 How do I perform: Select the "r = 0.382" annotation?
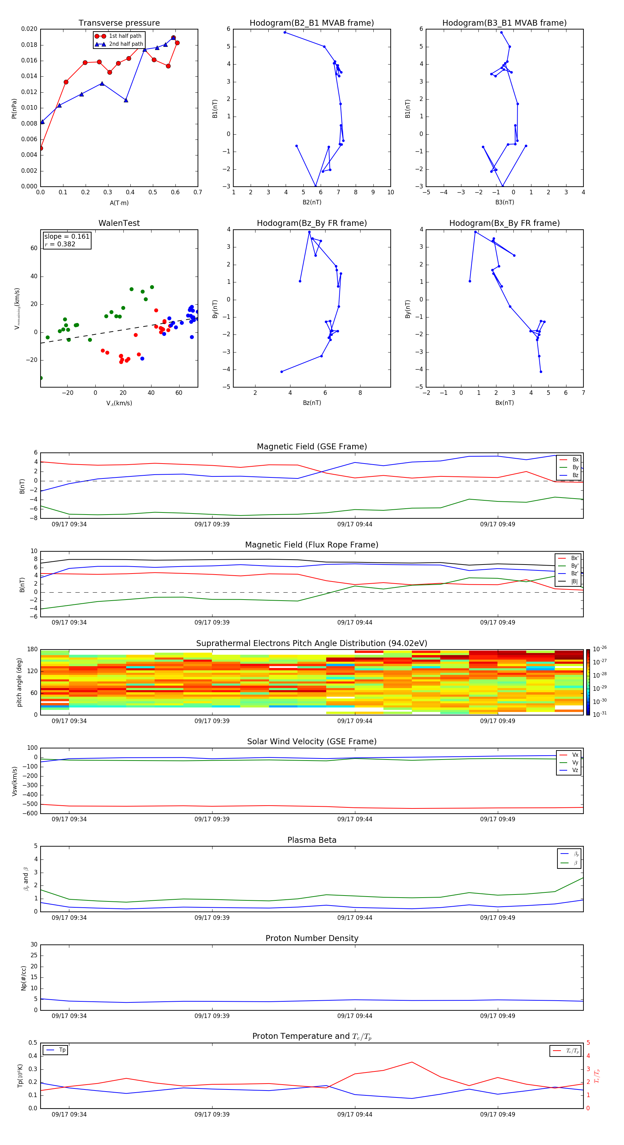click(60, 244)
